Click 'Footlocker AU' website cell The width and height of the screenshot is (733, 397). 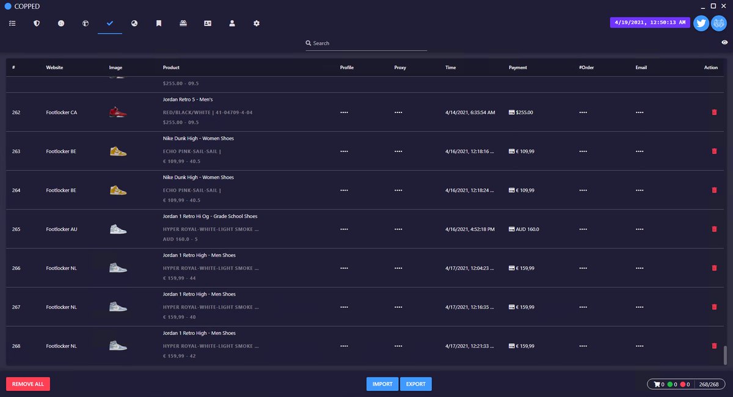(62, 229)
